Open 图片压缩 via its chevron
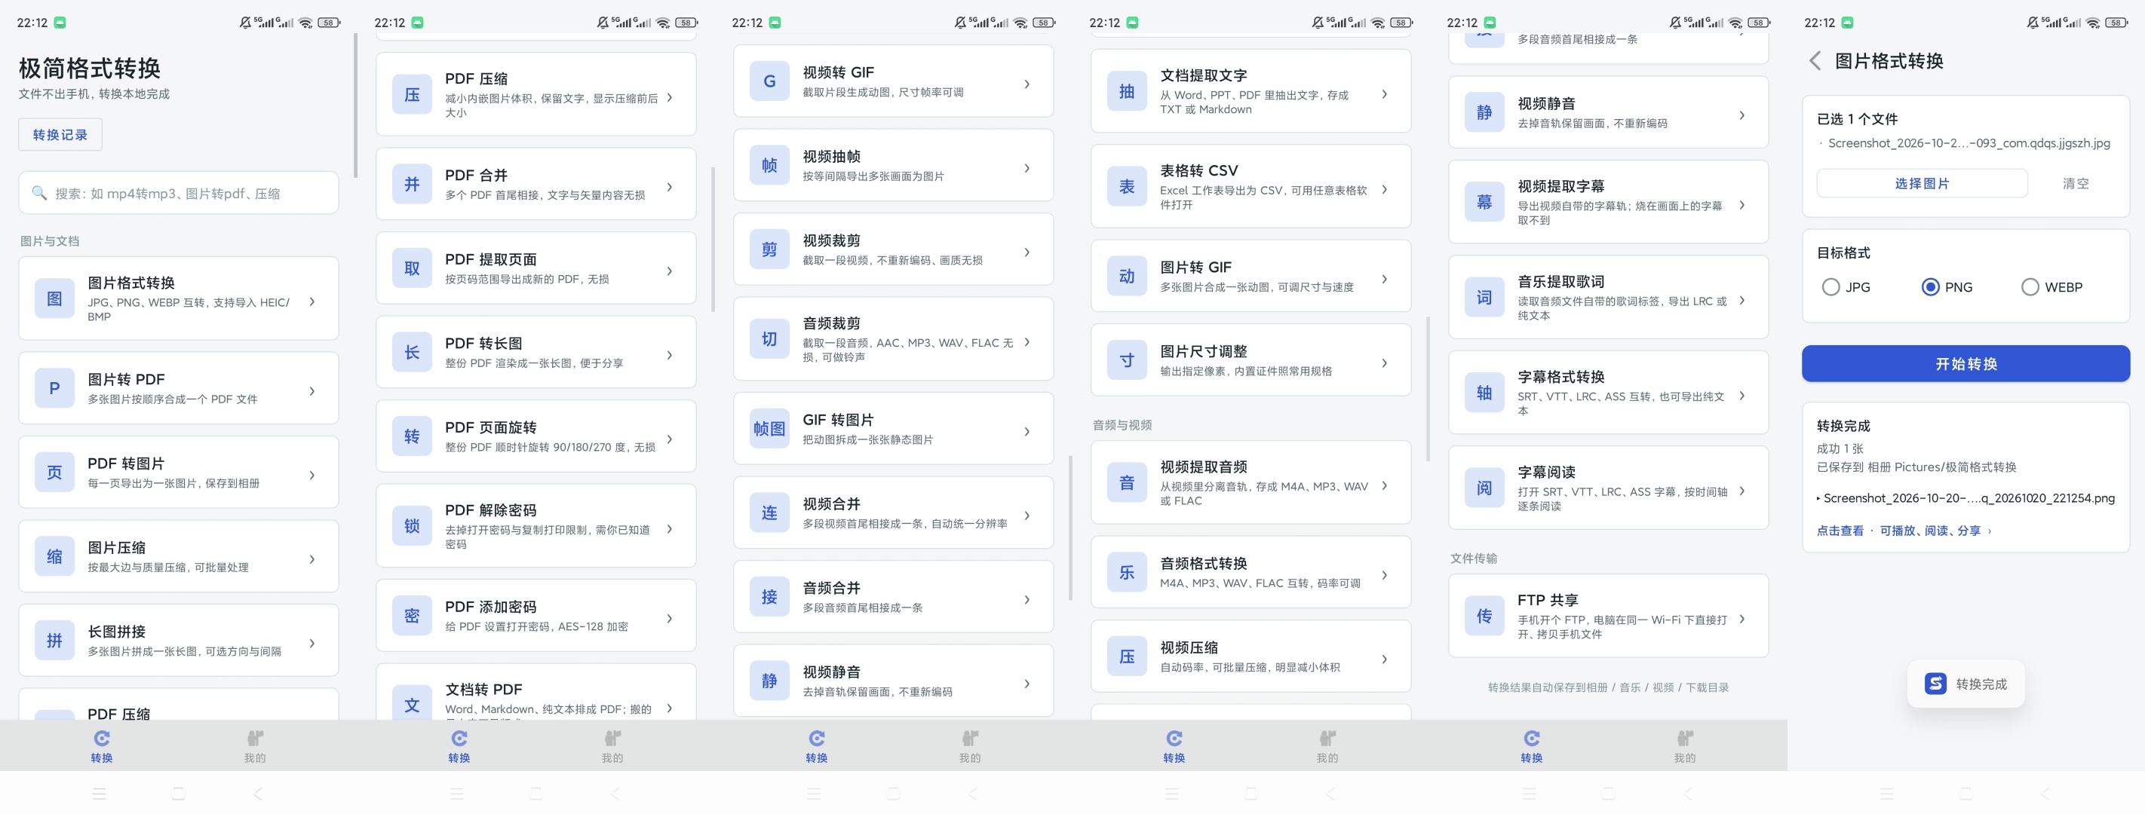 (x=312, y=559)
